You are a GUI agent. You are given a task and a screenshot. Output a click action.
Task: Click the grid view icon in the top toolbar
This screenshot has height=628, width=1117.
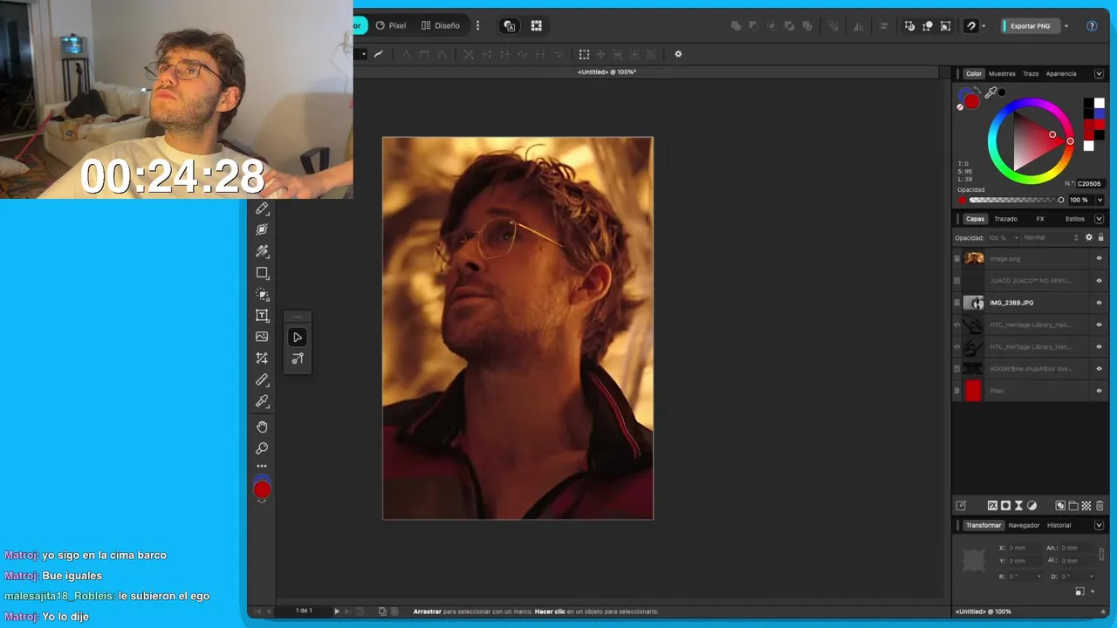coord(536,26)
